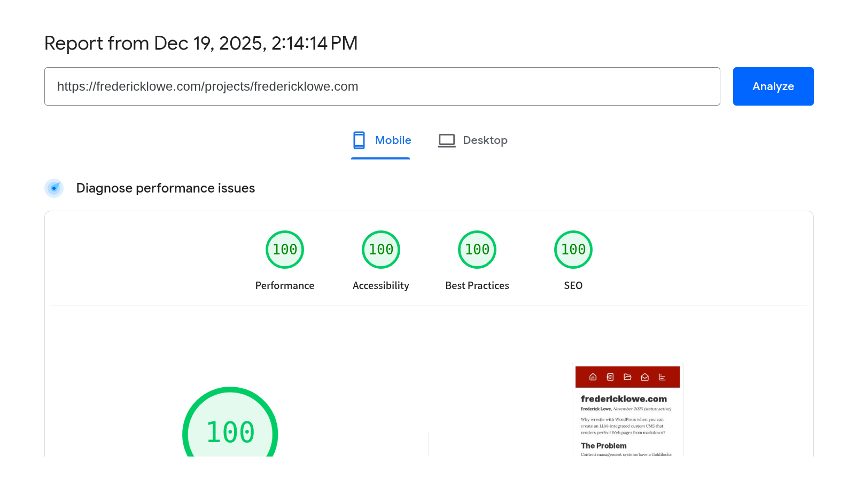Click the Best Practices label text

(x=477, y=286)
